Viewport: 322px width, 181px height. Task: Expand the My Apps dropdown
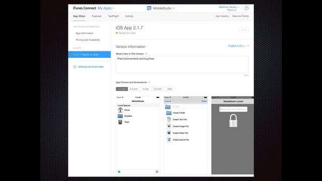click(x=106, y=8)
